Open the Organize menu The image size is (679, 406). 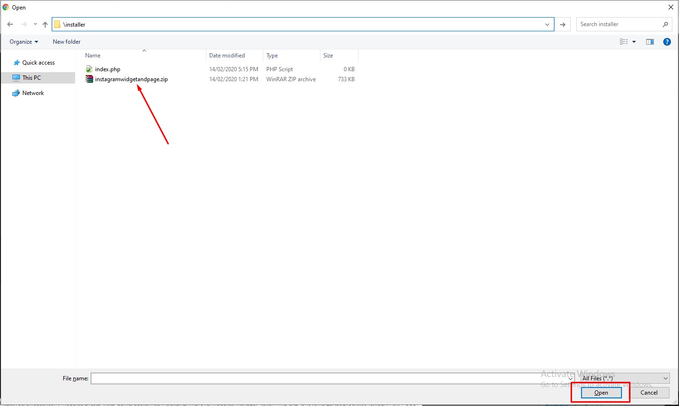tap(24, 42)
